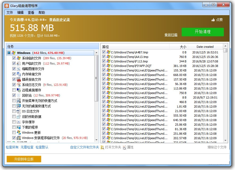Click task list scroll-down arrow
235x170 pixels.
click(x=96, y=140)
